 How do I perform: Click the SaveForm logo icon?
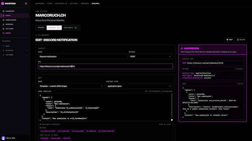click(3, 3)
